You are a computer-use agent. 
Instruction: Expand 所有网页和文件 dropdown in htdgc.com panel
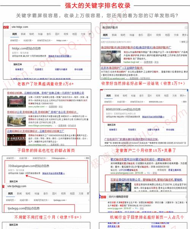click(44, 40)
